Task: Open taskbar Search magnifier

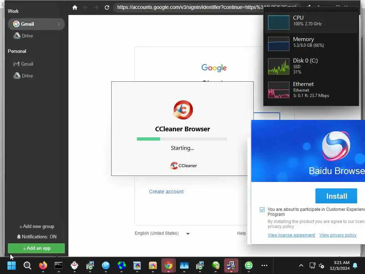Action: (27, 265)
